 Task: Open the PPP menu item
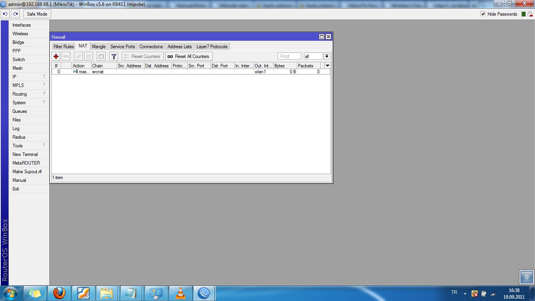(29, 51)
